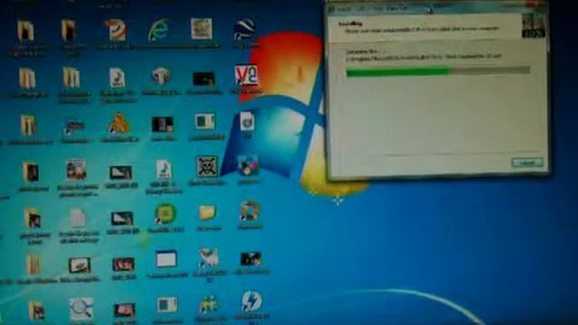Open the round gray helmet-like icon
This screenshot has width=578, height=325.
point(161,76)
